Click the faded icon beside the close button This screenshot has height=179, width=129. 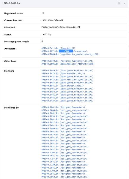(119, 3)
